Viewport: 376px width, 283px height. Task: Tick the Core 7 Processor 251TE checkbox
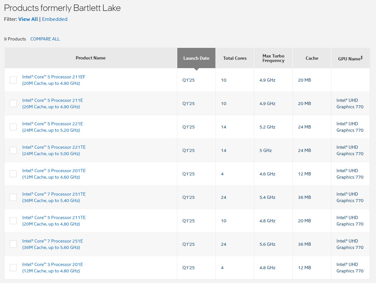[x=13, y=197]
